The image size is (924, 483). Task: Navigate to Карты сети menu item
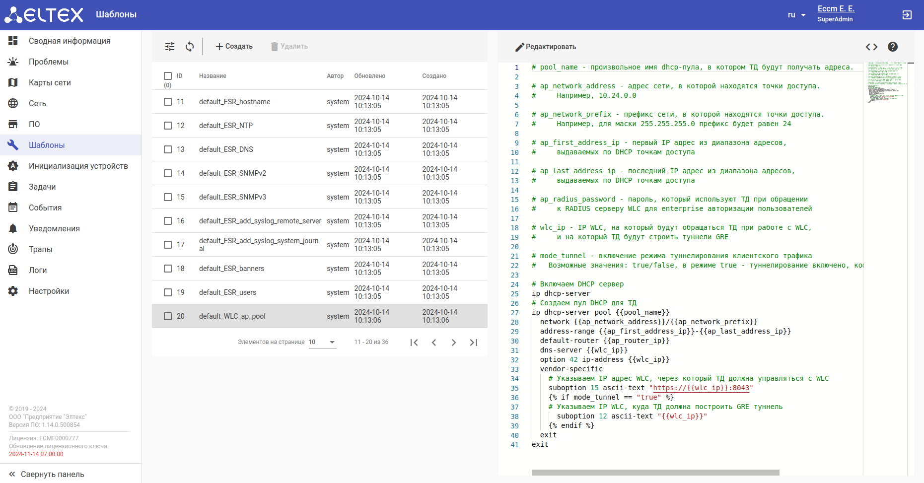(x=50, y=82)
